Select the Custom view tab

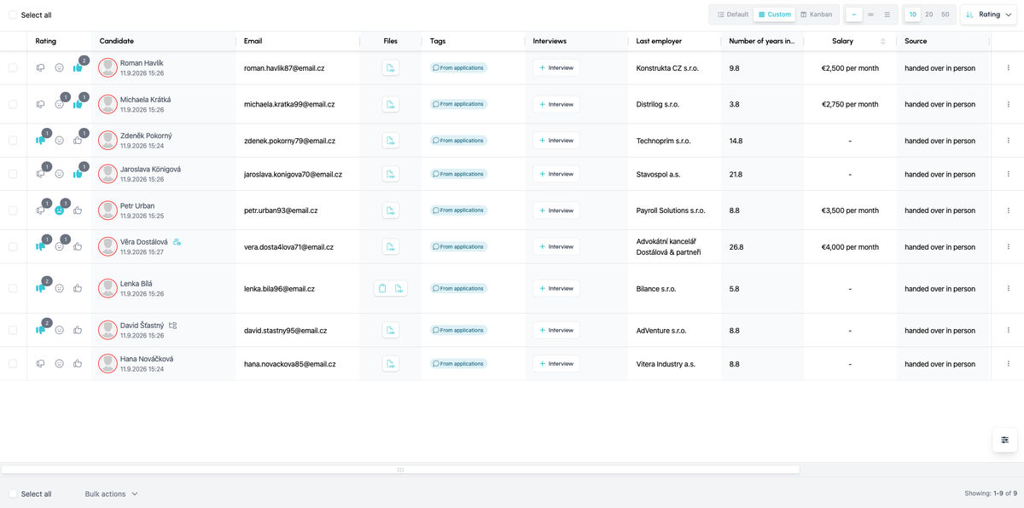(x=775, y=14)
